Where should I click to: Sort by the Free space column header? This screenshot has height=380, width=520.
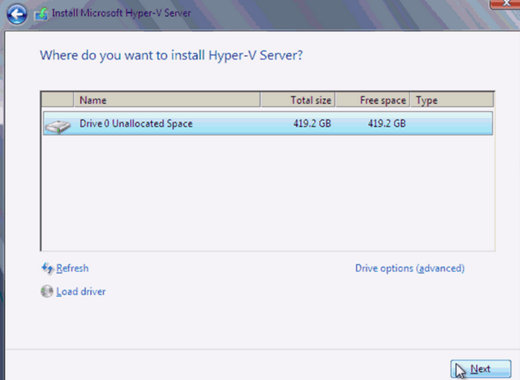(373, 100)
